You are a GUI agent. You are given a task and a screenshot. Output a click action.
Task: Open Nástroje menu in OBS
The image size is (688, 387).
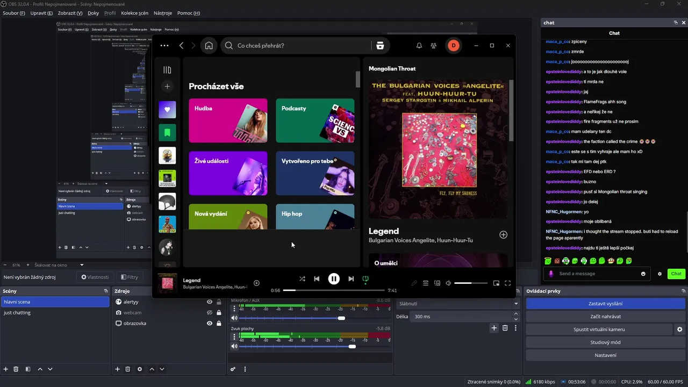pos(163,13)
